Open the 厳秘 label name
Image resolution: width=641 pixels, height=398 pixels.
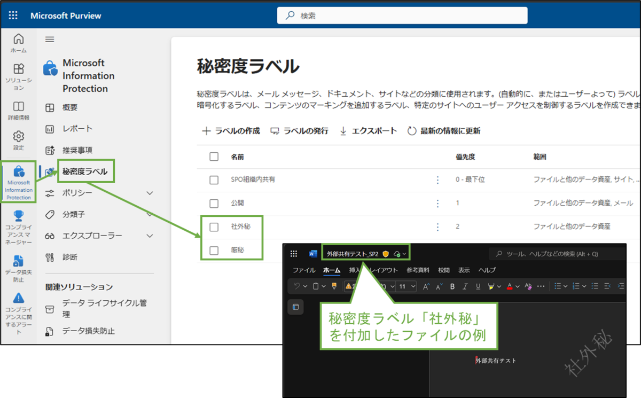pyautogui.click(x=238, y=249)
